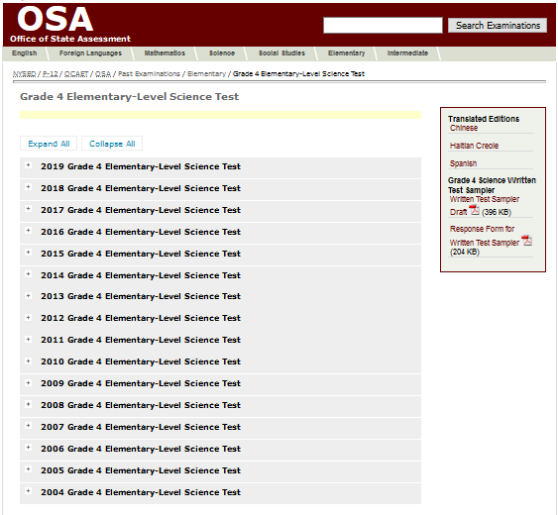
Task: Follow the P-12 breadcrumb link
Action: pos(50,74)
